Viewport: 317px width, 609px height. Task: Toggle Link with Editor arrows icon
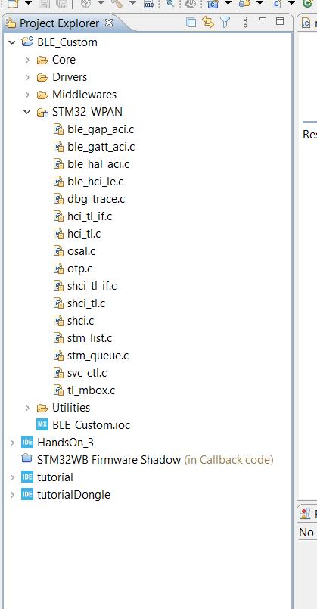(x=208, y=23)
